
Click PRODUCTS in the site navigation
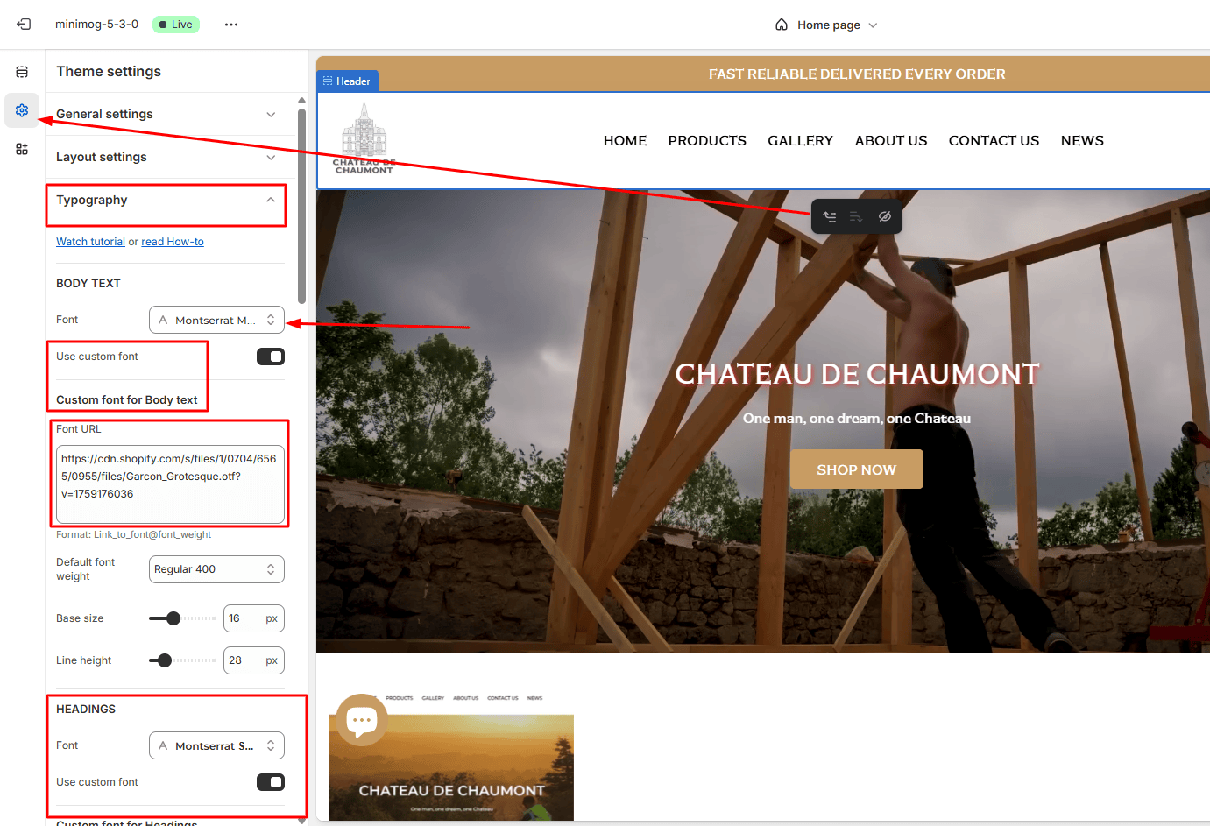click(707, 140)
